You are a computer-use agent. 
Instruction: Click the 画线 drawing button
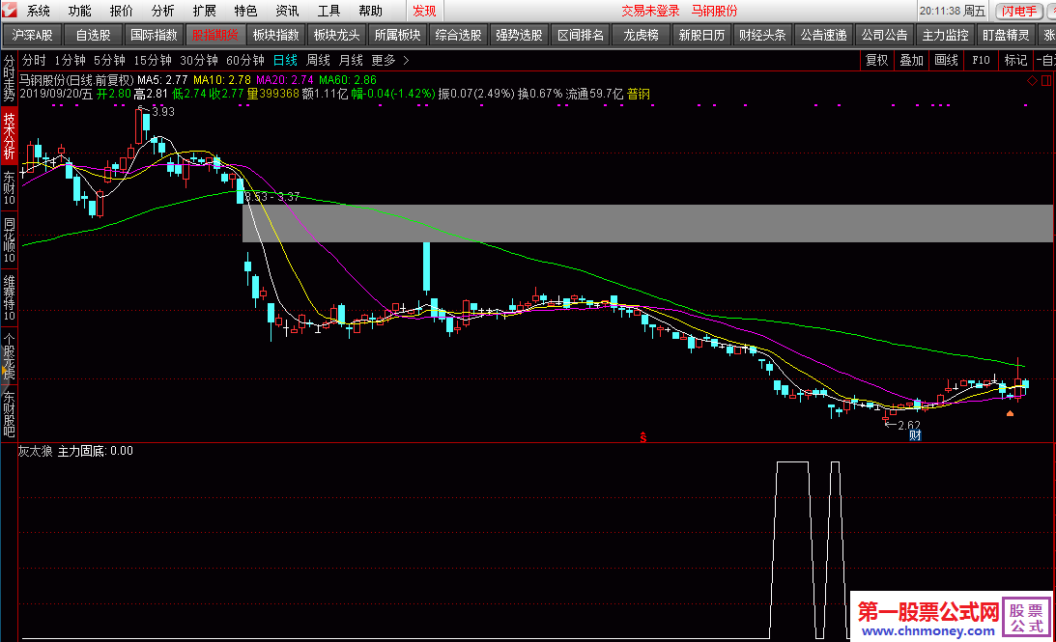coord(946,60)
